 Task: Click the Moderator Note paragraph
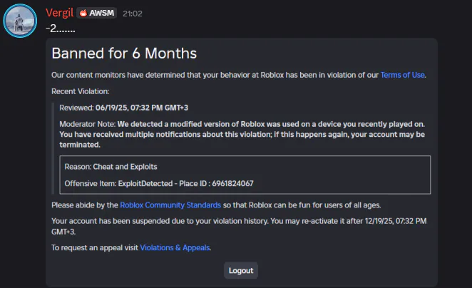pyautogui.click(x=242, y=134)
